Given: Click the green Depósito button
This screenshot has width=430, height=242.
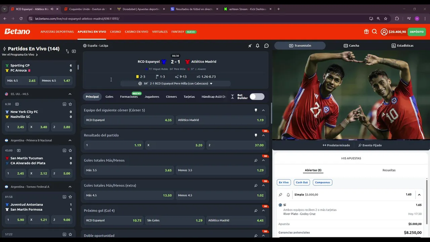Looking at the screenshot, I should coord(417,32).
